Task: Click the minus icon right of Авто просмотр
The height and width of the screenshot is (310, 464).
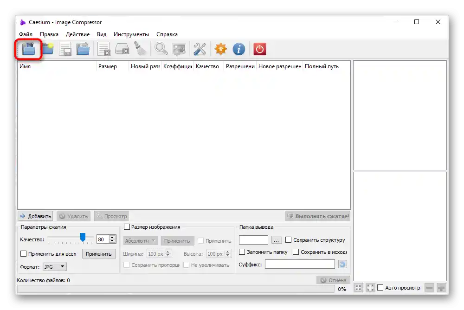Action: (x=429, y=288)
